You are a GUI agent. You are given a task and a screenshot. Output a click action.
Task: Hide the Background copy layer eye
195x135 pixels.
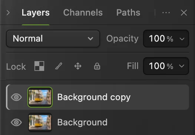pyautogui.click(x=16, y=97)
